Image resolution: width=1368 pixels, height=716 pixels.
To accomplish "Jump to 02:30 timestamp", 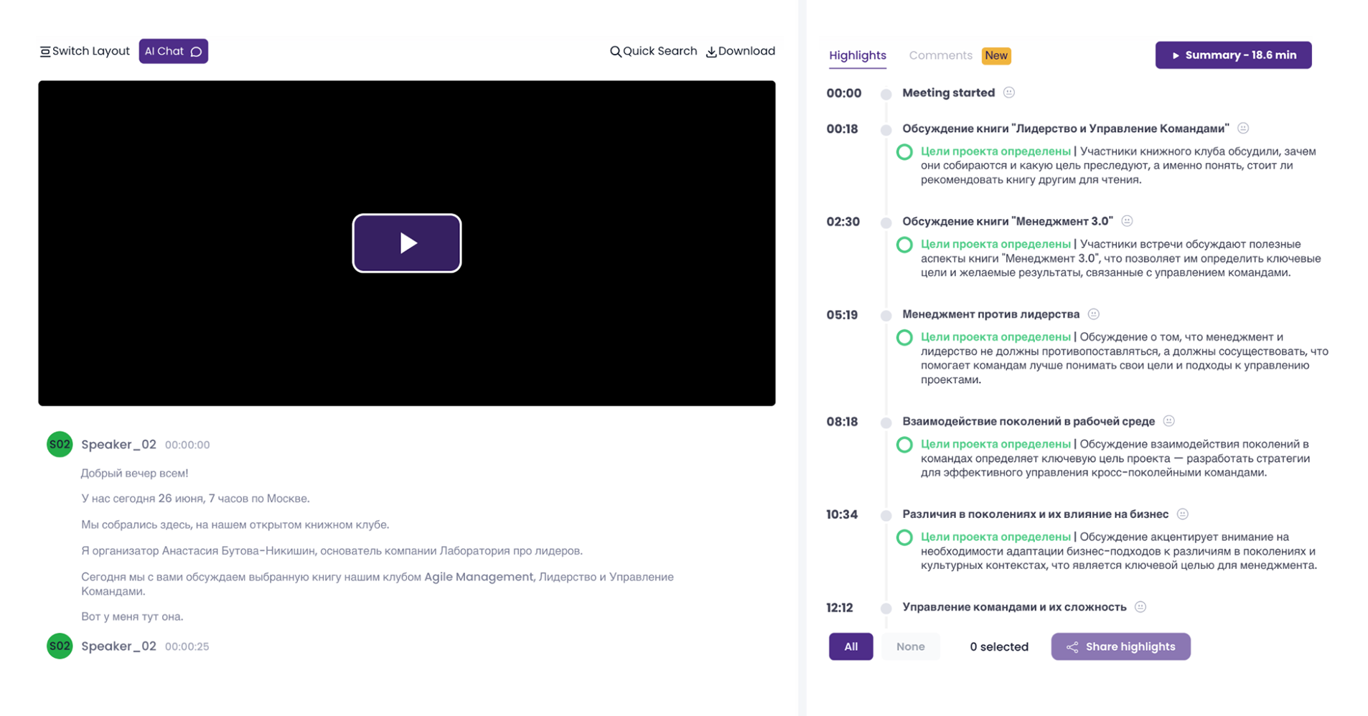I will click(x=843, y=222).
